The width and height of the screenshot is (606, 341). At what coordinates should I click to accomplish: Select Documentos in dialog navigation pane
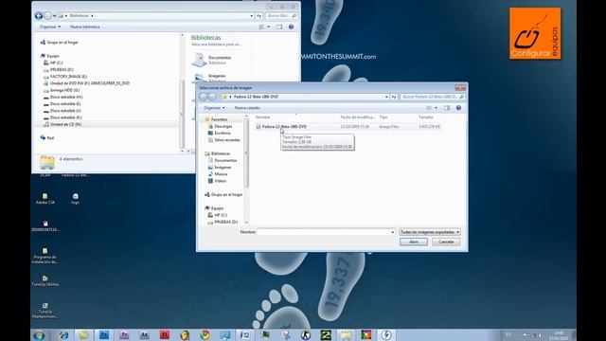point(225,160)
